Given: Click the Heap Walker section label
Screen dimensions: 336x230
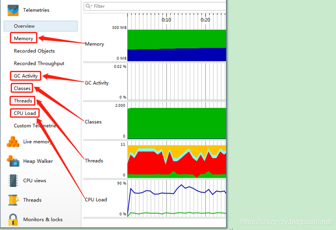Looking at the screenshot, I should pyautogui.click(x=38, y=161).
